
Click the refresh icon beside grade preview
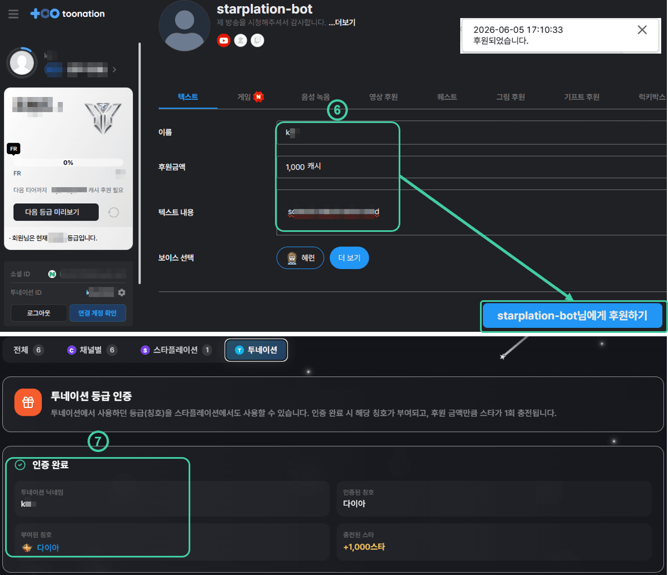point(113,212)
